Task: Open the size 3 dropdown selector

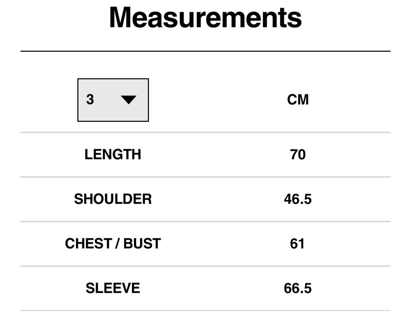Action: pyautogui.click(x=113, y=100)
